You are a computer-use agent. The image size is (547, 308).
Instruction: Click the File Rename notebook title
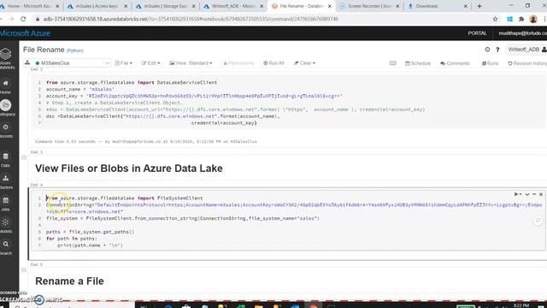click(44, 50)
